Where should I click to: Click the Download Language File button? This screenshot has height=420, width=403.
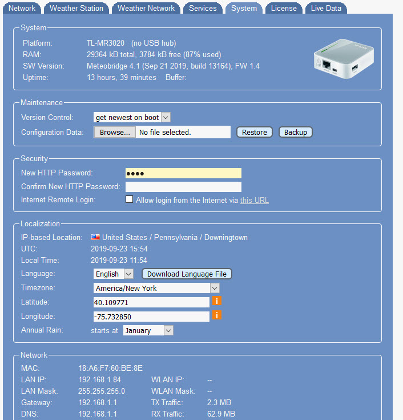(x=187, y=274)
